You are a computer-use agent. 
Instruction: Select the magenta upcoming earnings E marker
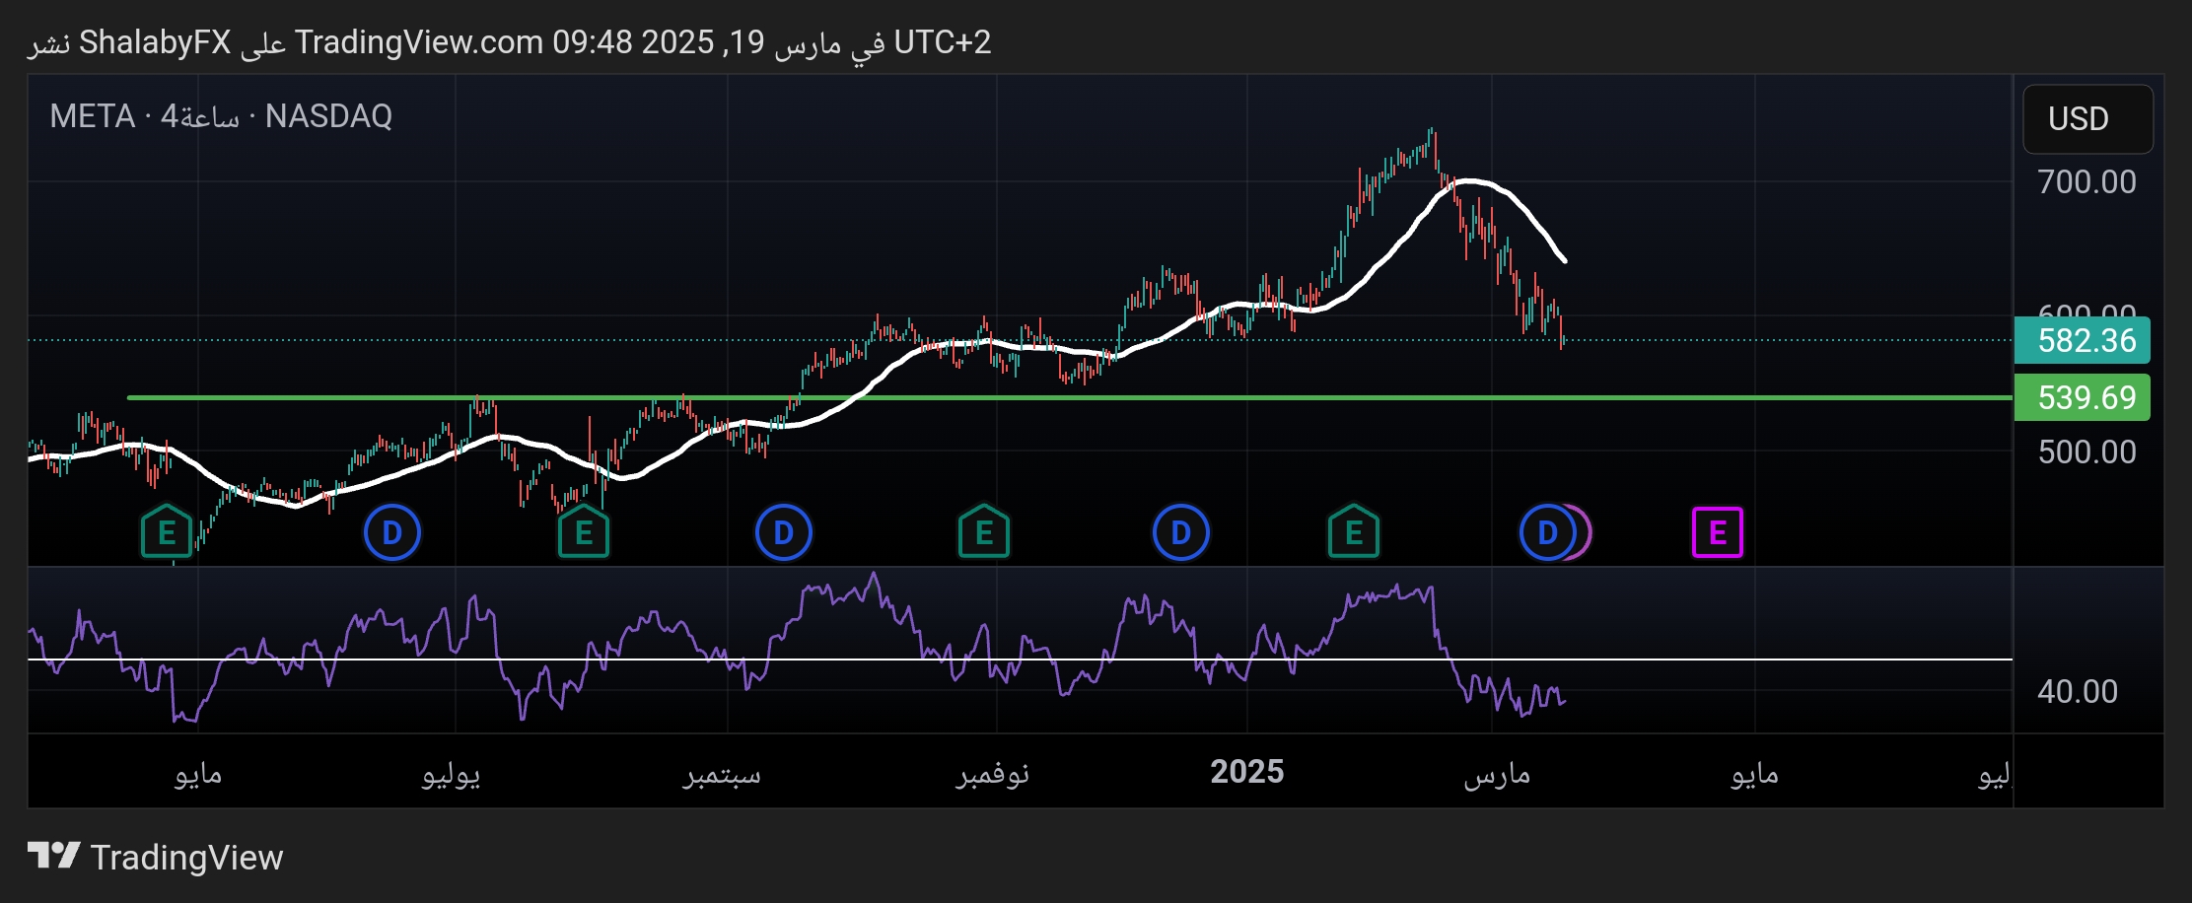coord(1718,532)
